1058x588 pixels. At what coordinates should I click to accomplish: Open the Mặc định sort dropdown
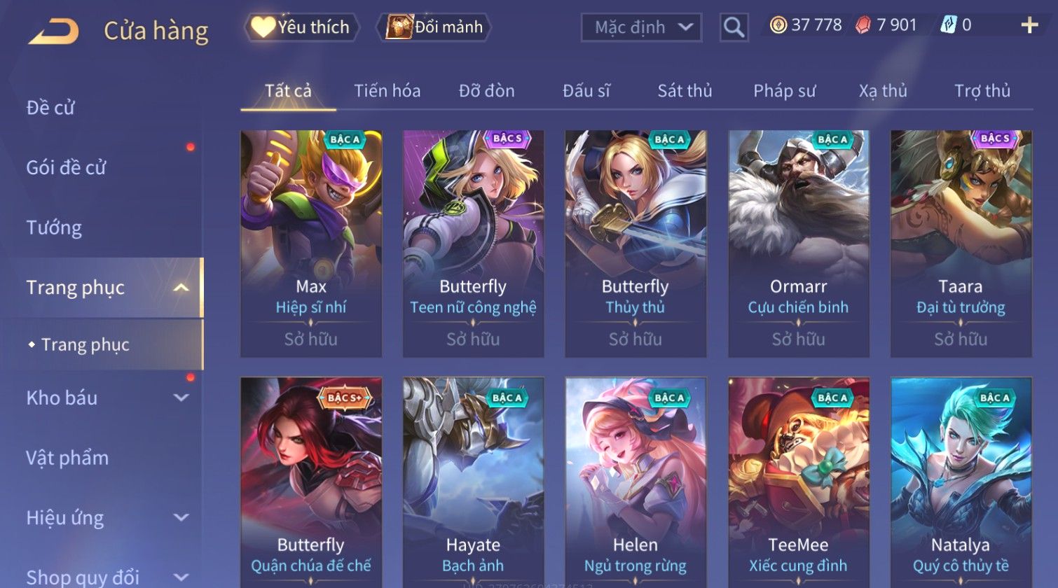(x=641, y=27)
